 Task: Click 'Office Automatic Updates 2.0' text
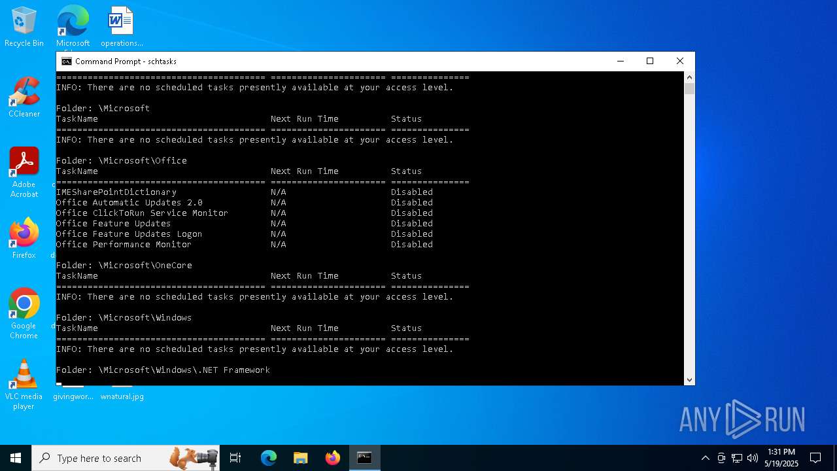(129, 203)
